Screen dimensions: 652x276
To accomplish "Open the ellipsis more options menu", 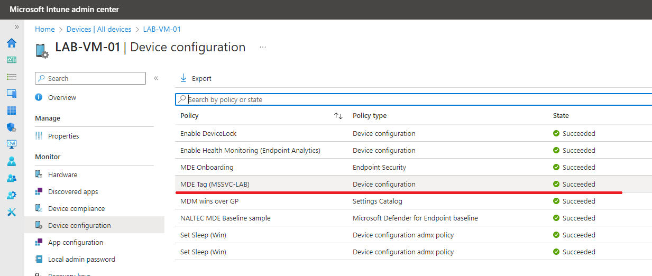I will tap(262, 47).
